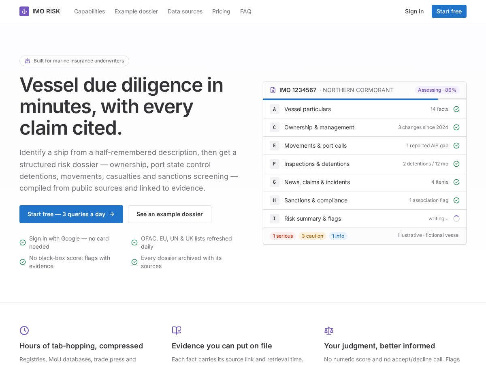Screen dimensions: 486x365
Task: Click 2 detentions / 12 mo text
Action: 426,164
